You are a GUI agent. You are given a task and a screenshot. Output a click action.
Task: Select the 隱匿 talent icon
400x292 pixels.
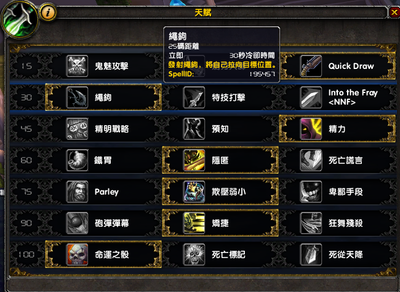click(x=194, y=160)
